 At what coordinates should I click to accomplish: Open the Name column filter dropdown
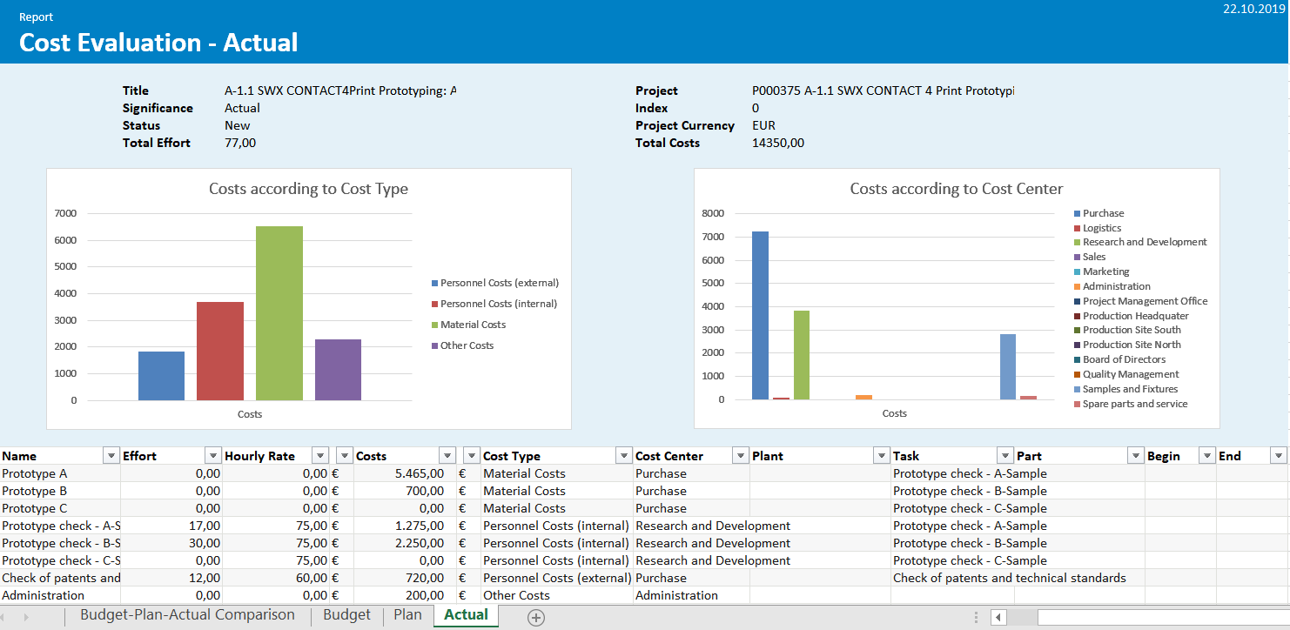point(111,455)
